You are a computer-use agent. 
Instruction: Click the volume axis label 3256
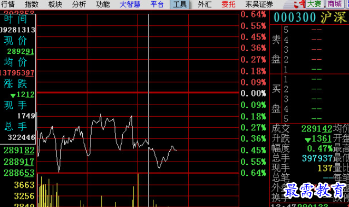(24, 196)
